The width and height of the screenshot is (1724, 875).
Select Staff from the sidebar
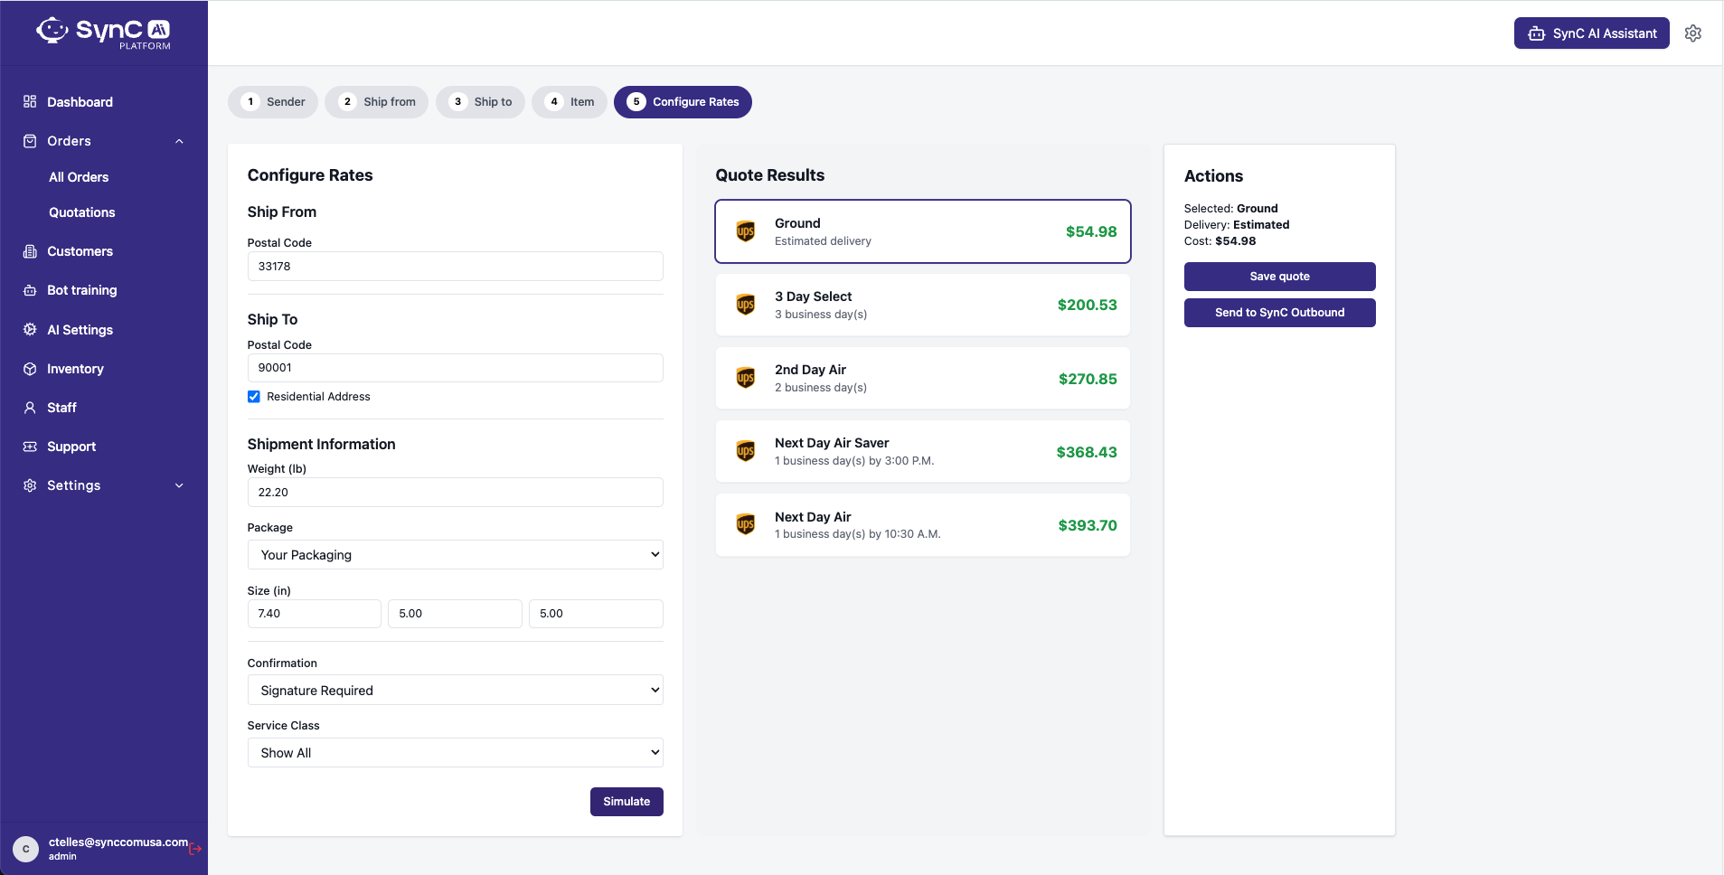(61, 407)
